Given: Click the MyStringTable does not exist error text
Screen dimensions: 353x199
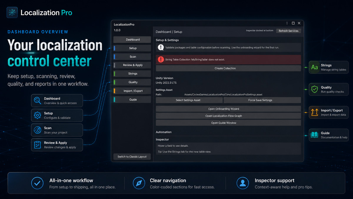Looking at the screenshot, I should pos(195,60).
